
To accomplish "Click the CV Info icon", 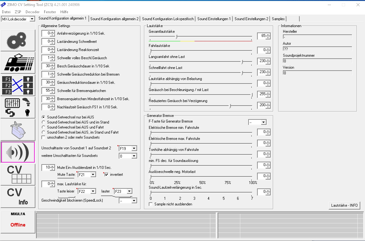I will pyautogui.click(x=18, y=197).
